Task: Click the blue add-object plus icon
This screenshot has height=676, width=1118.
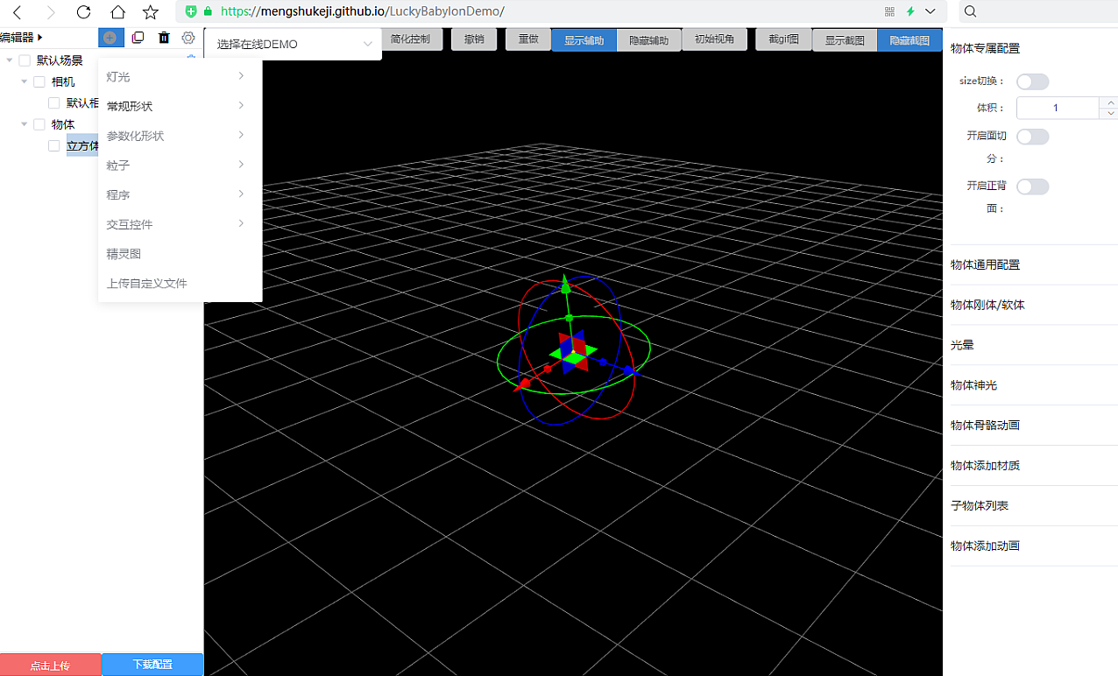Action: tap(110, 38)
